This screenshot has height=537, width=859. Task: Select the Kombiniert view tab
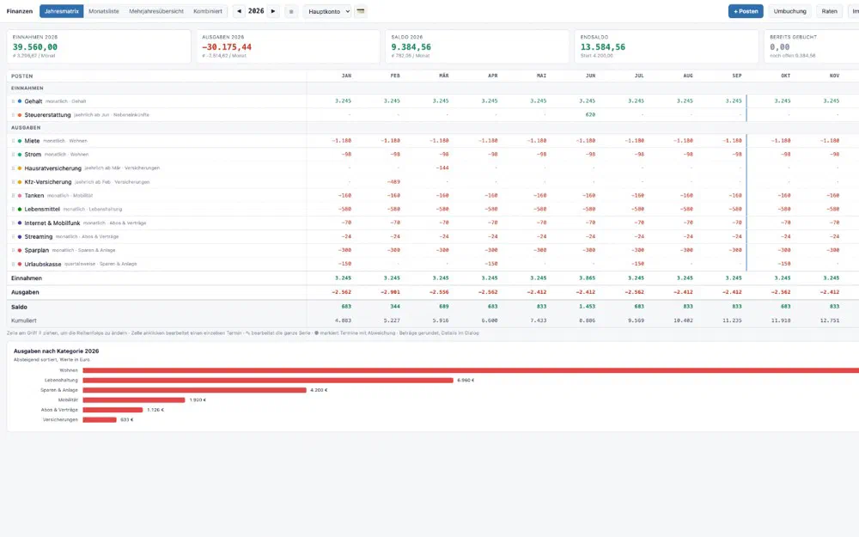(208, 11)
